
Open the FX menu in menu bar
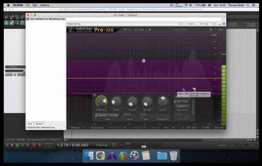click(28, 5)
